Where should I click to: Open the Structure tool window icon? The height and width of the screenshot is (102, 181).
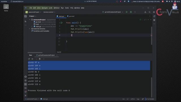click(x=25, y=22)
